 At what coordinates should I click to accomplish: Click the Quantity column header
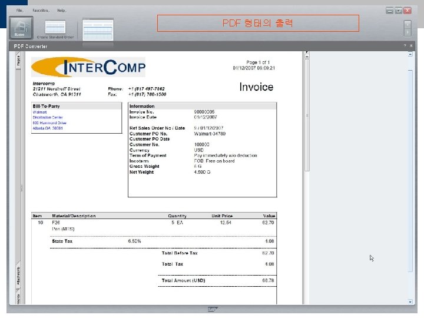coord(177,216)
